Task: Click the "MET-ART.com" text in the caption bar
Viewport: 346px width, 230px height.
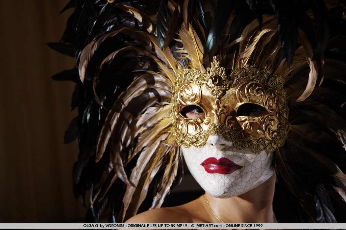Action: tap(209, 226)
